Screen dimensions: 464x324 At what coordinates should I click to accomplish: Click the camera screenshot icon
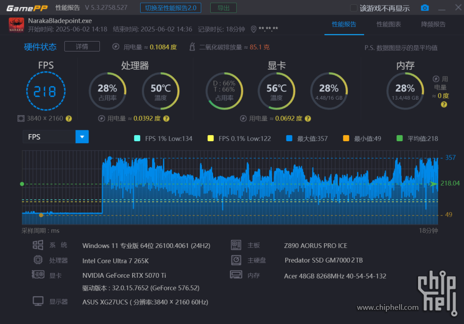(x=425, y=8)
